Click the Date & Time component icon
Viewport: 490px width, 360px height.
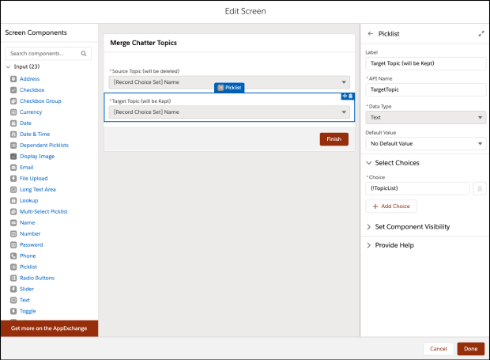[x=13, y=135]
